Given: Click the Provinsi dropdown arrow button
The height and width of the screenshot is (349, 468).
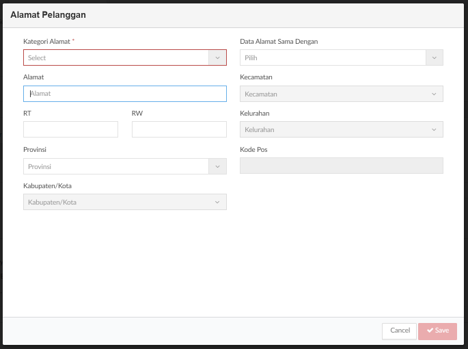Looking at the screenshot, I should point(217,166).
